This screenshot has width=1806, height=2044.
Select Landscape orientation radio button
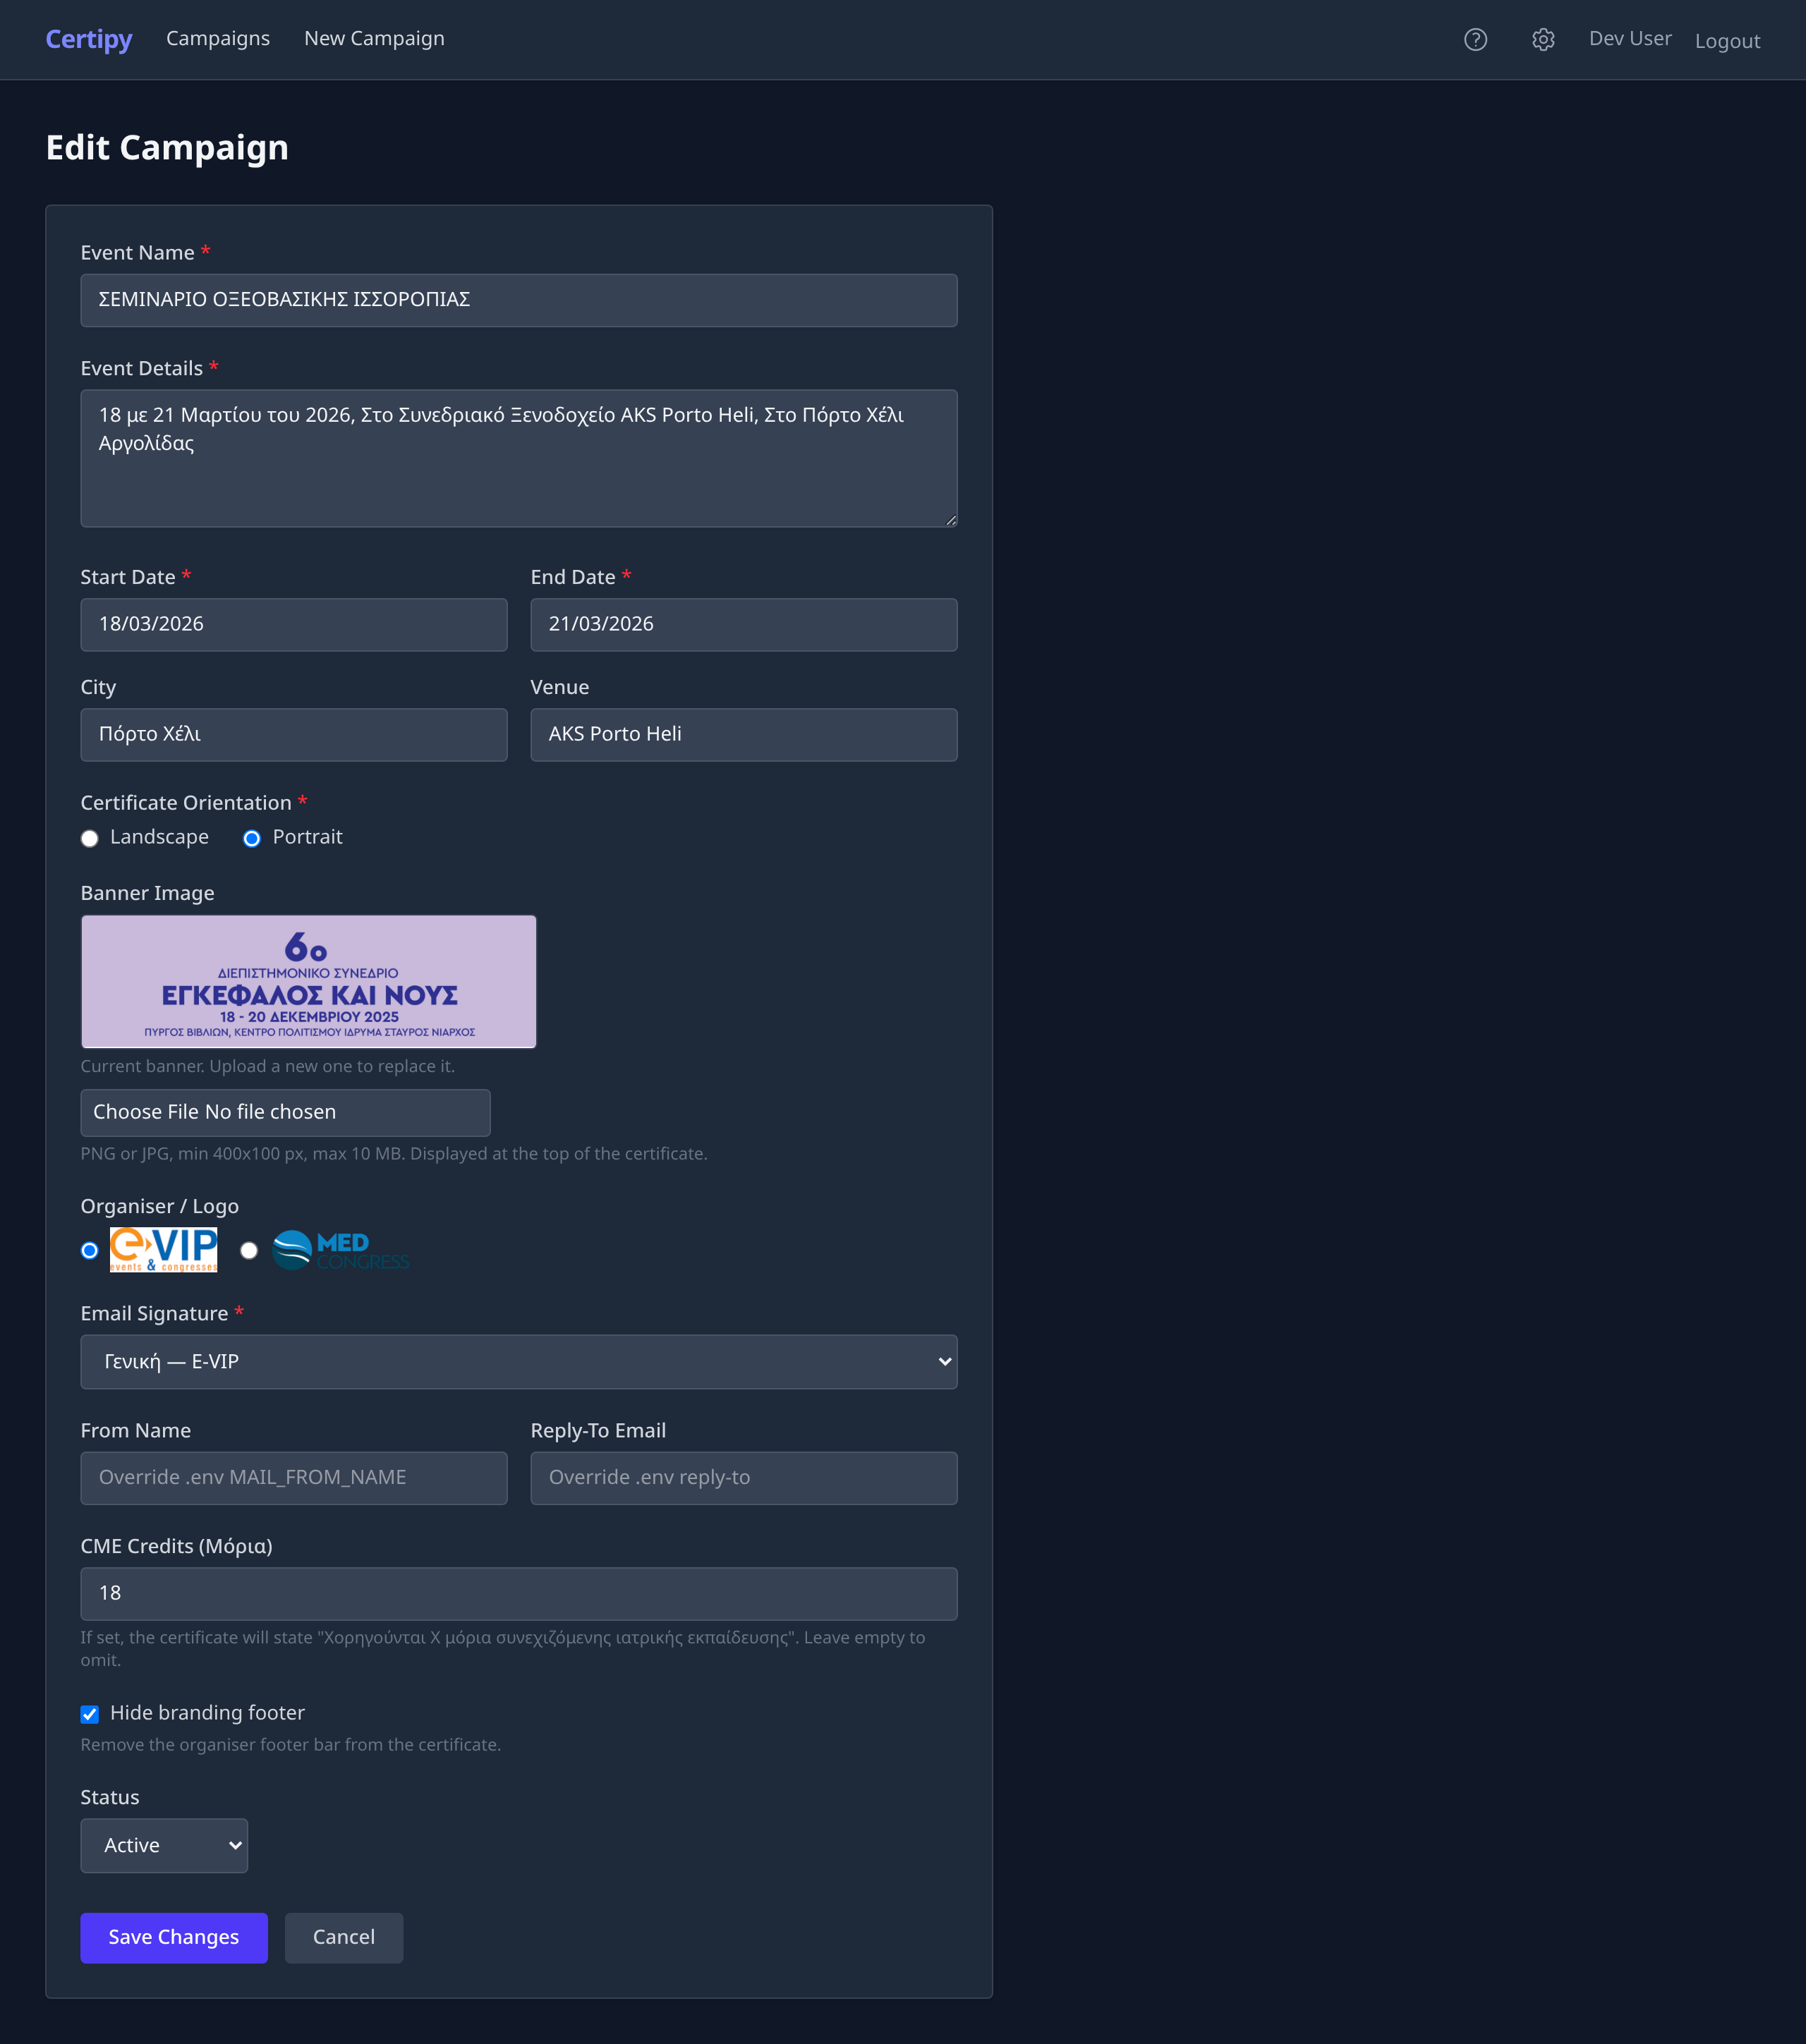pos(90,838)
